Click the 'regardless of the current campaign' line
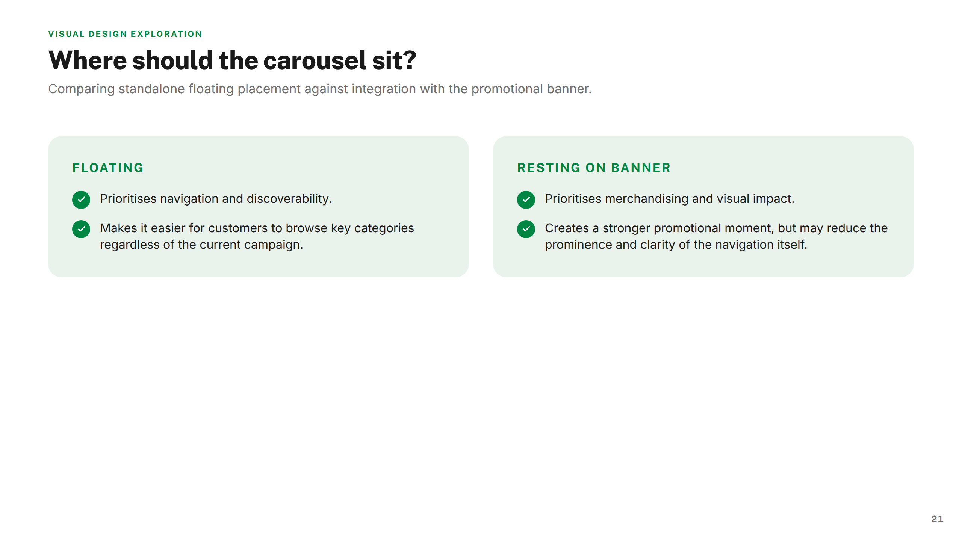The width and height of the screenshot is (962, 541). pos(201,245)
